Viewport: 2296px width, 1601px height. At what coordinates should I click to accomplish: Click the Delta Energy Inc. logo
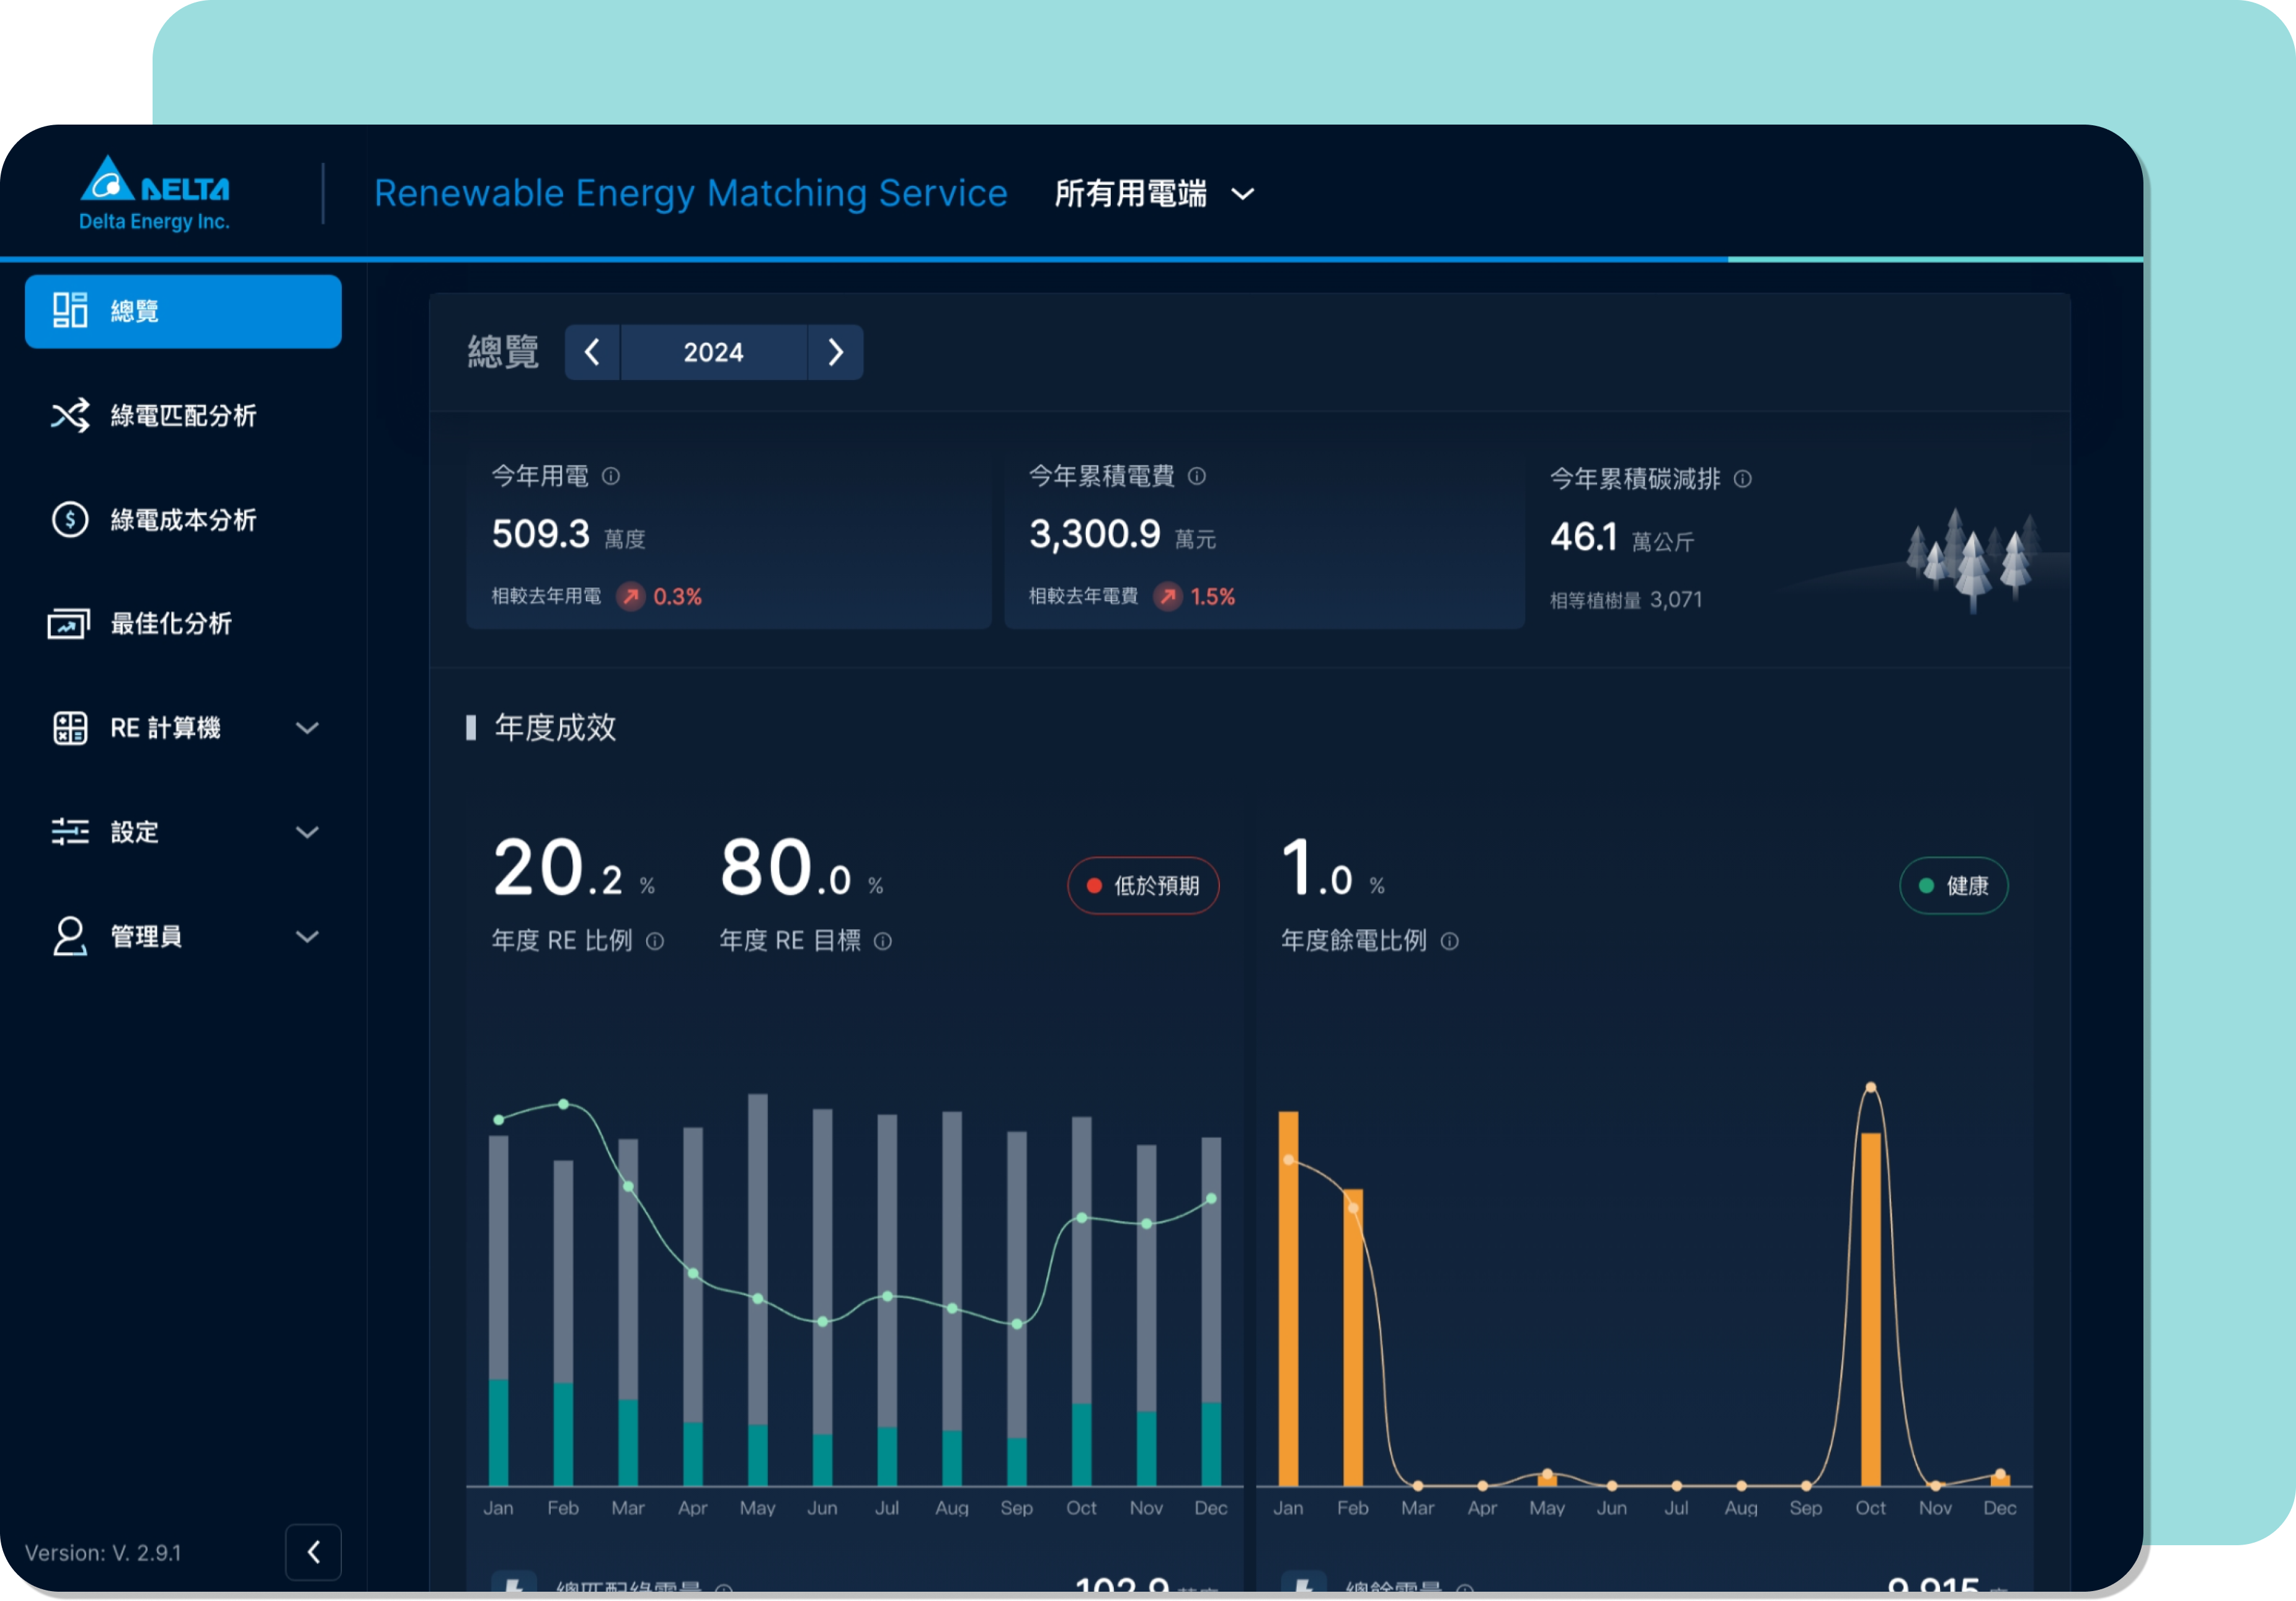[155, 193]
